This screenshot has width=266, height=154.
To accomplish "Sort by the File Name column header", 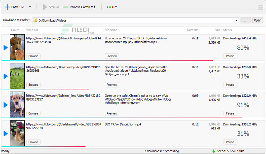I will (111, 30).
